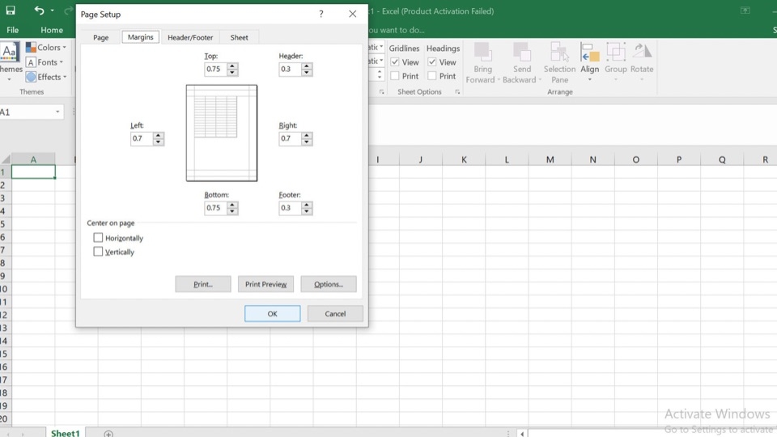Viewport: 777px width, 437px height.
Task: Add a new sheet with plus icon
Action: 108,433
